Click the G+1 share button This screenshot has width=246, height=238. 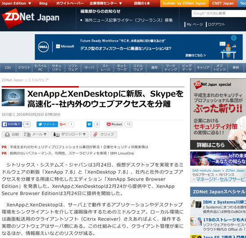click(x=62, y=124)
